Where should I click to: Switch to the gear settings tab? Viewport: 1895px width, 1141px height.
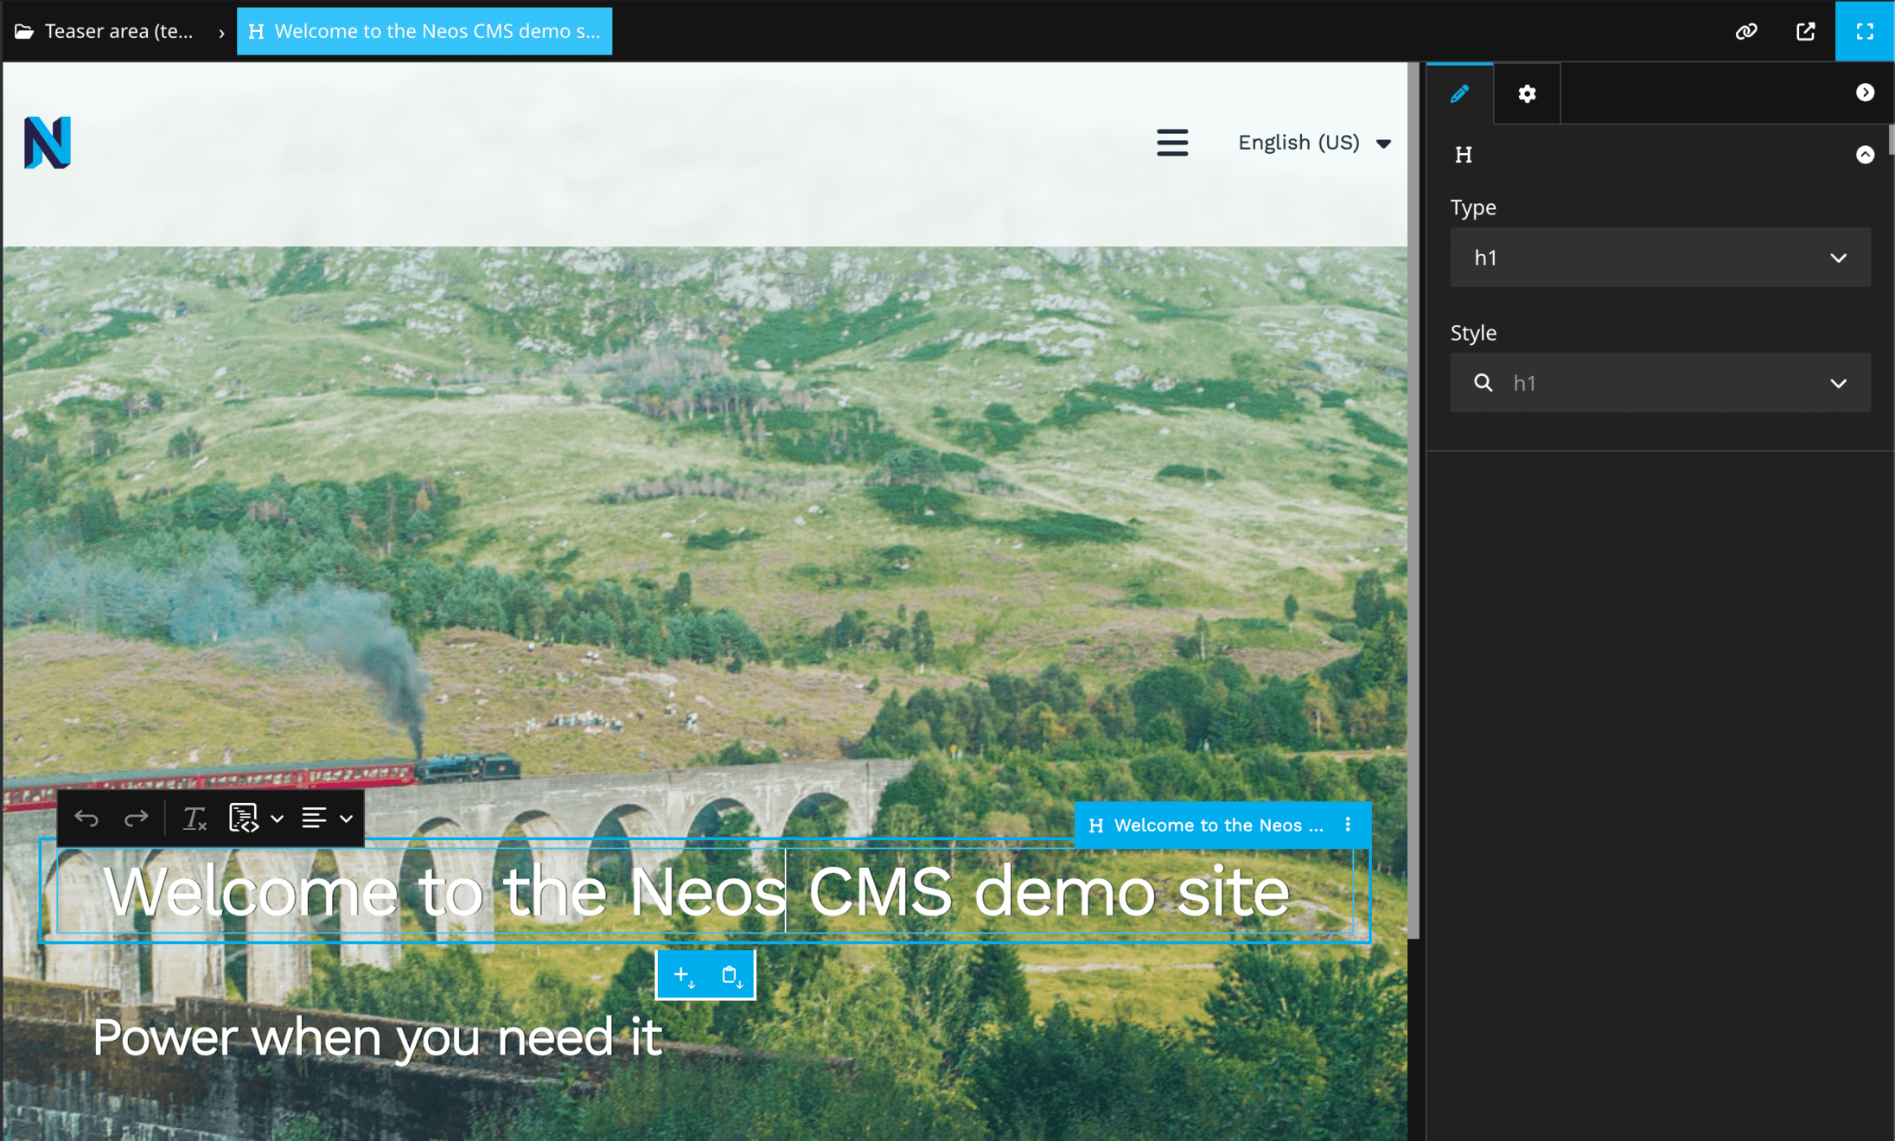pos(1527,93)
